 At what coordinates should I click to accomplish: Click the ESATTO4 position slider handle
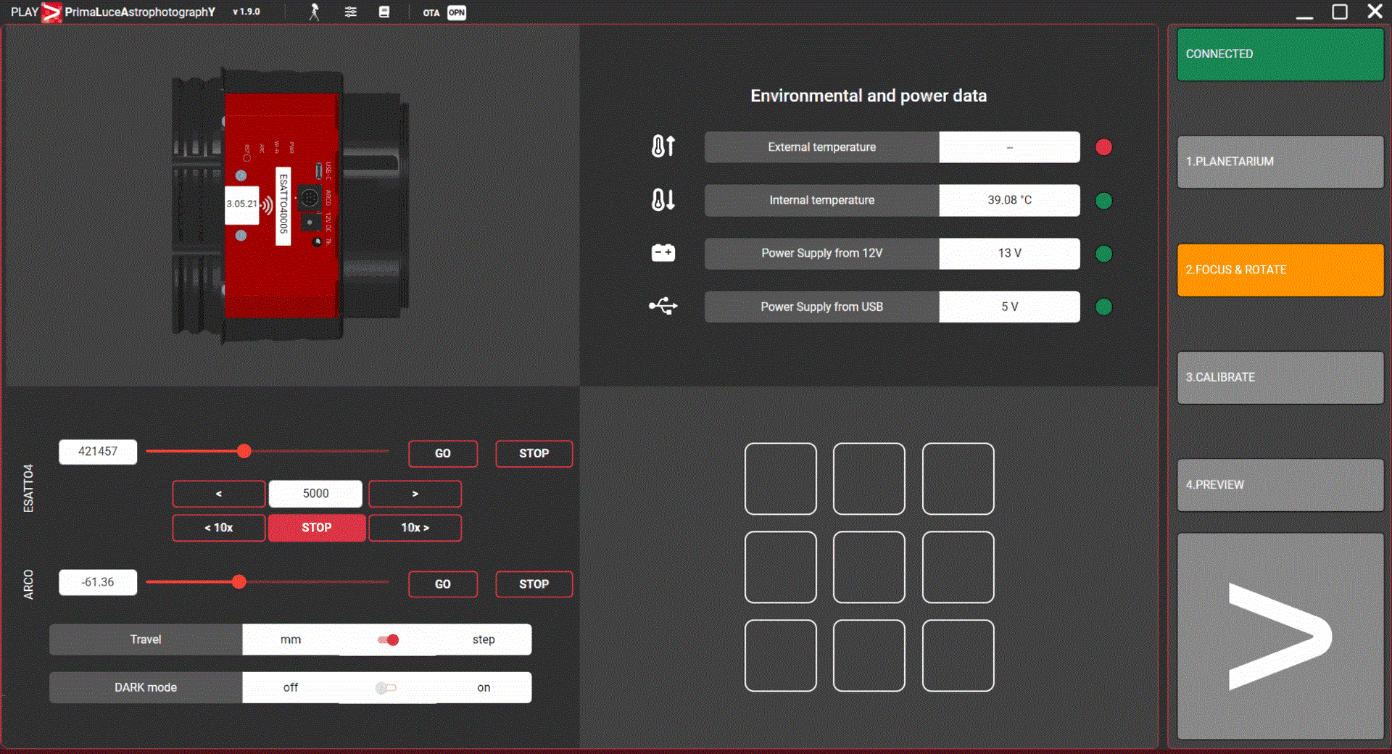tap(244, 452)
